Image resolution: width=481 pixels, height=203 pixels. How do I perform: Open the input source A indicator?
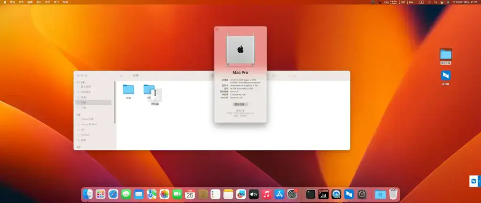[x=421, y=2]
